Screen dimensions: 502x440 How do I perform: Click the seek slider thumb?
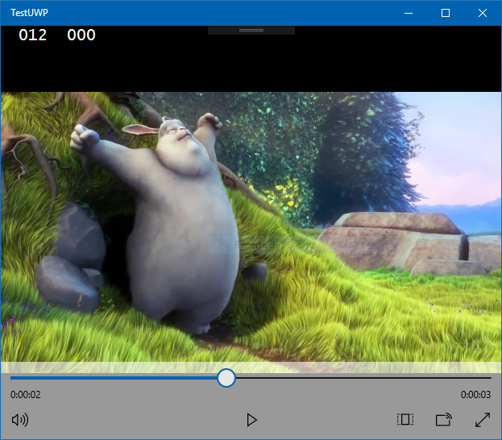(x=226, y=378)
